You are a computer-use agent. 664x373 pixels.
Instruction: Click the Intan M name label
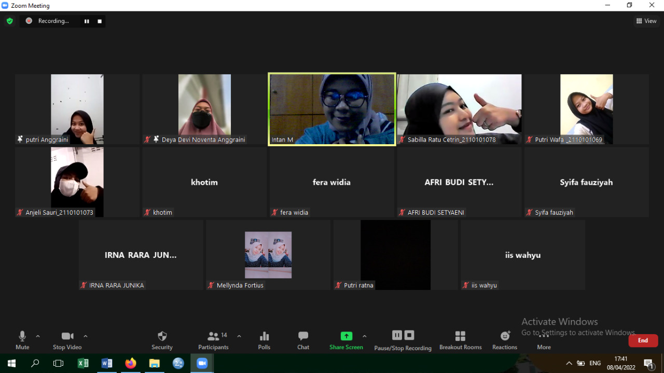click(282, 140)
